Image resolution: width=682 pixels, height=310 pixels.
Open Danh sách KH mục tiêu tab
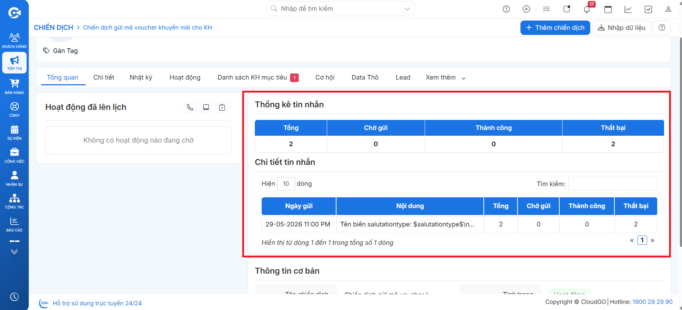pyautogui.click(x=258, y=77)
